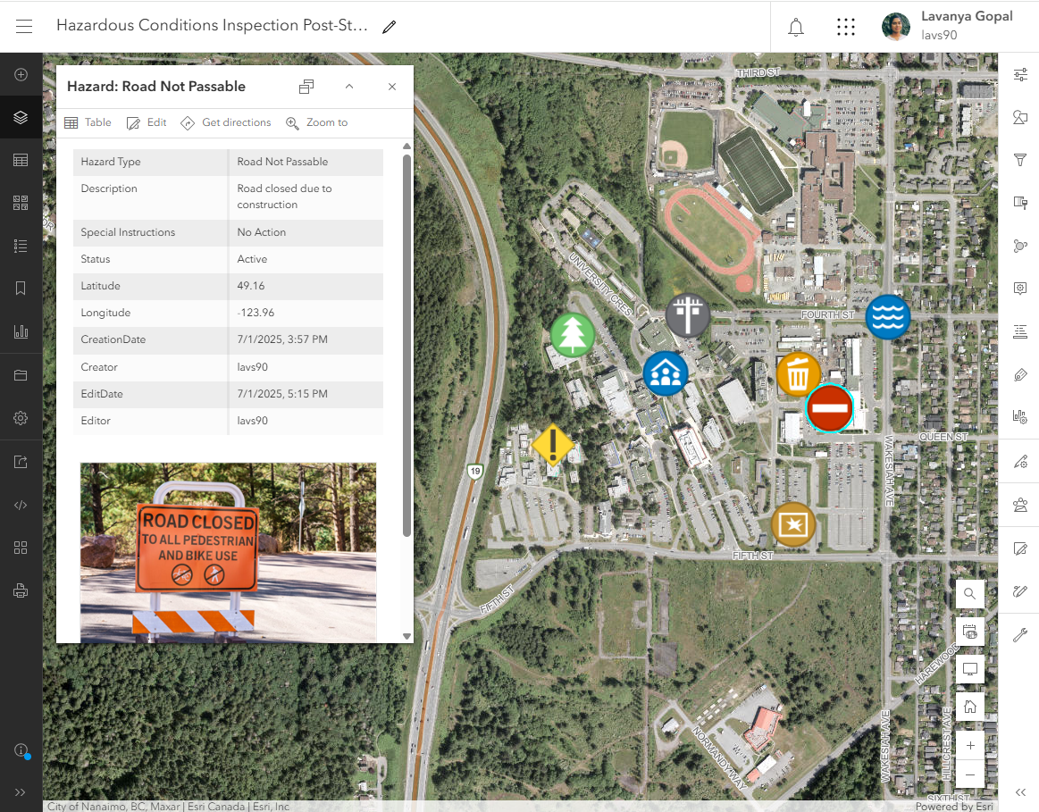The width and height of the screenshot is (1039, 812).
Task: Open the Charts panel
Action: pos(21,331)
